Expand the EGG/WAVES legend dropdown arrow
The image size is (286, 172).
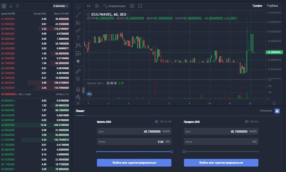[128, 14]
